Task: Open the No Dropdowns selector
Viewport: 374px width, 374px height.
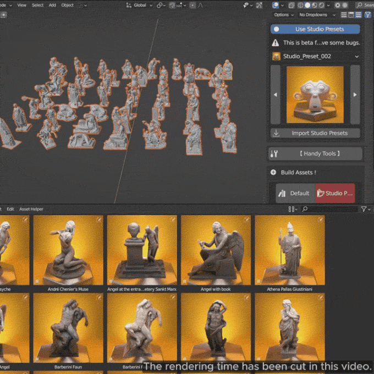Action: [x=317, y=15]
